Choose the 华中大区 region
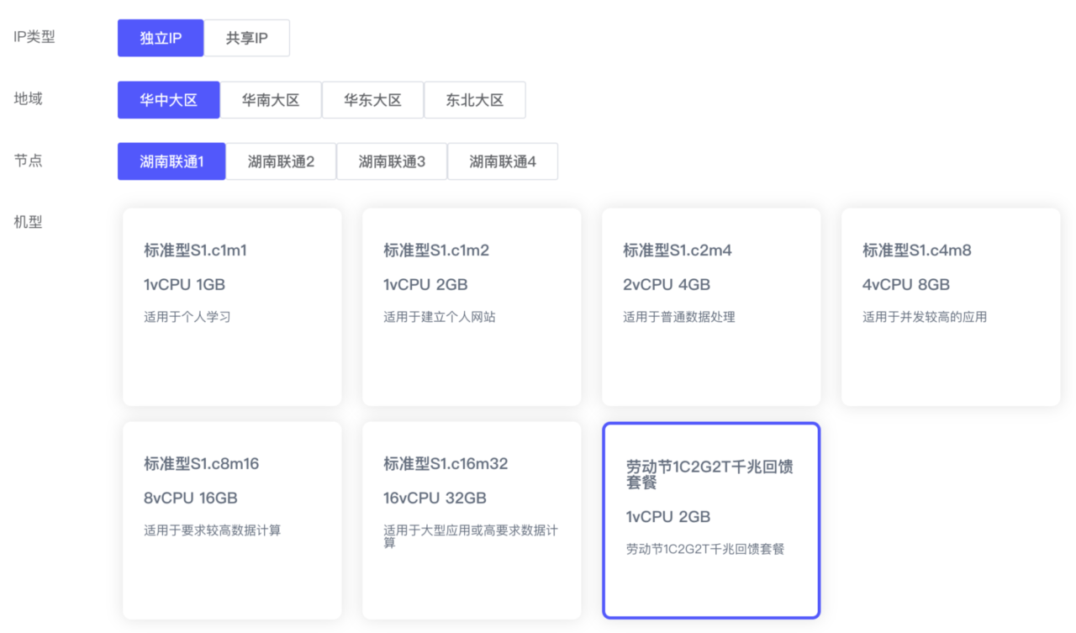1076x633 pixels. point(169,100)
